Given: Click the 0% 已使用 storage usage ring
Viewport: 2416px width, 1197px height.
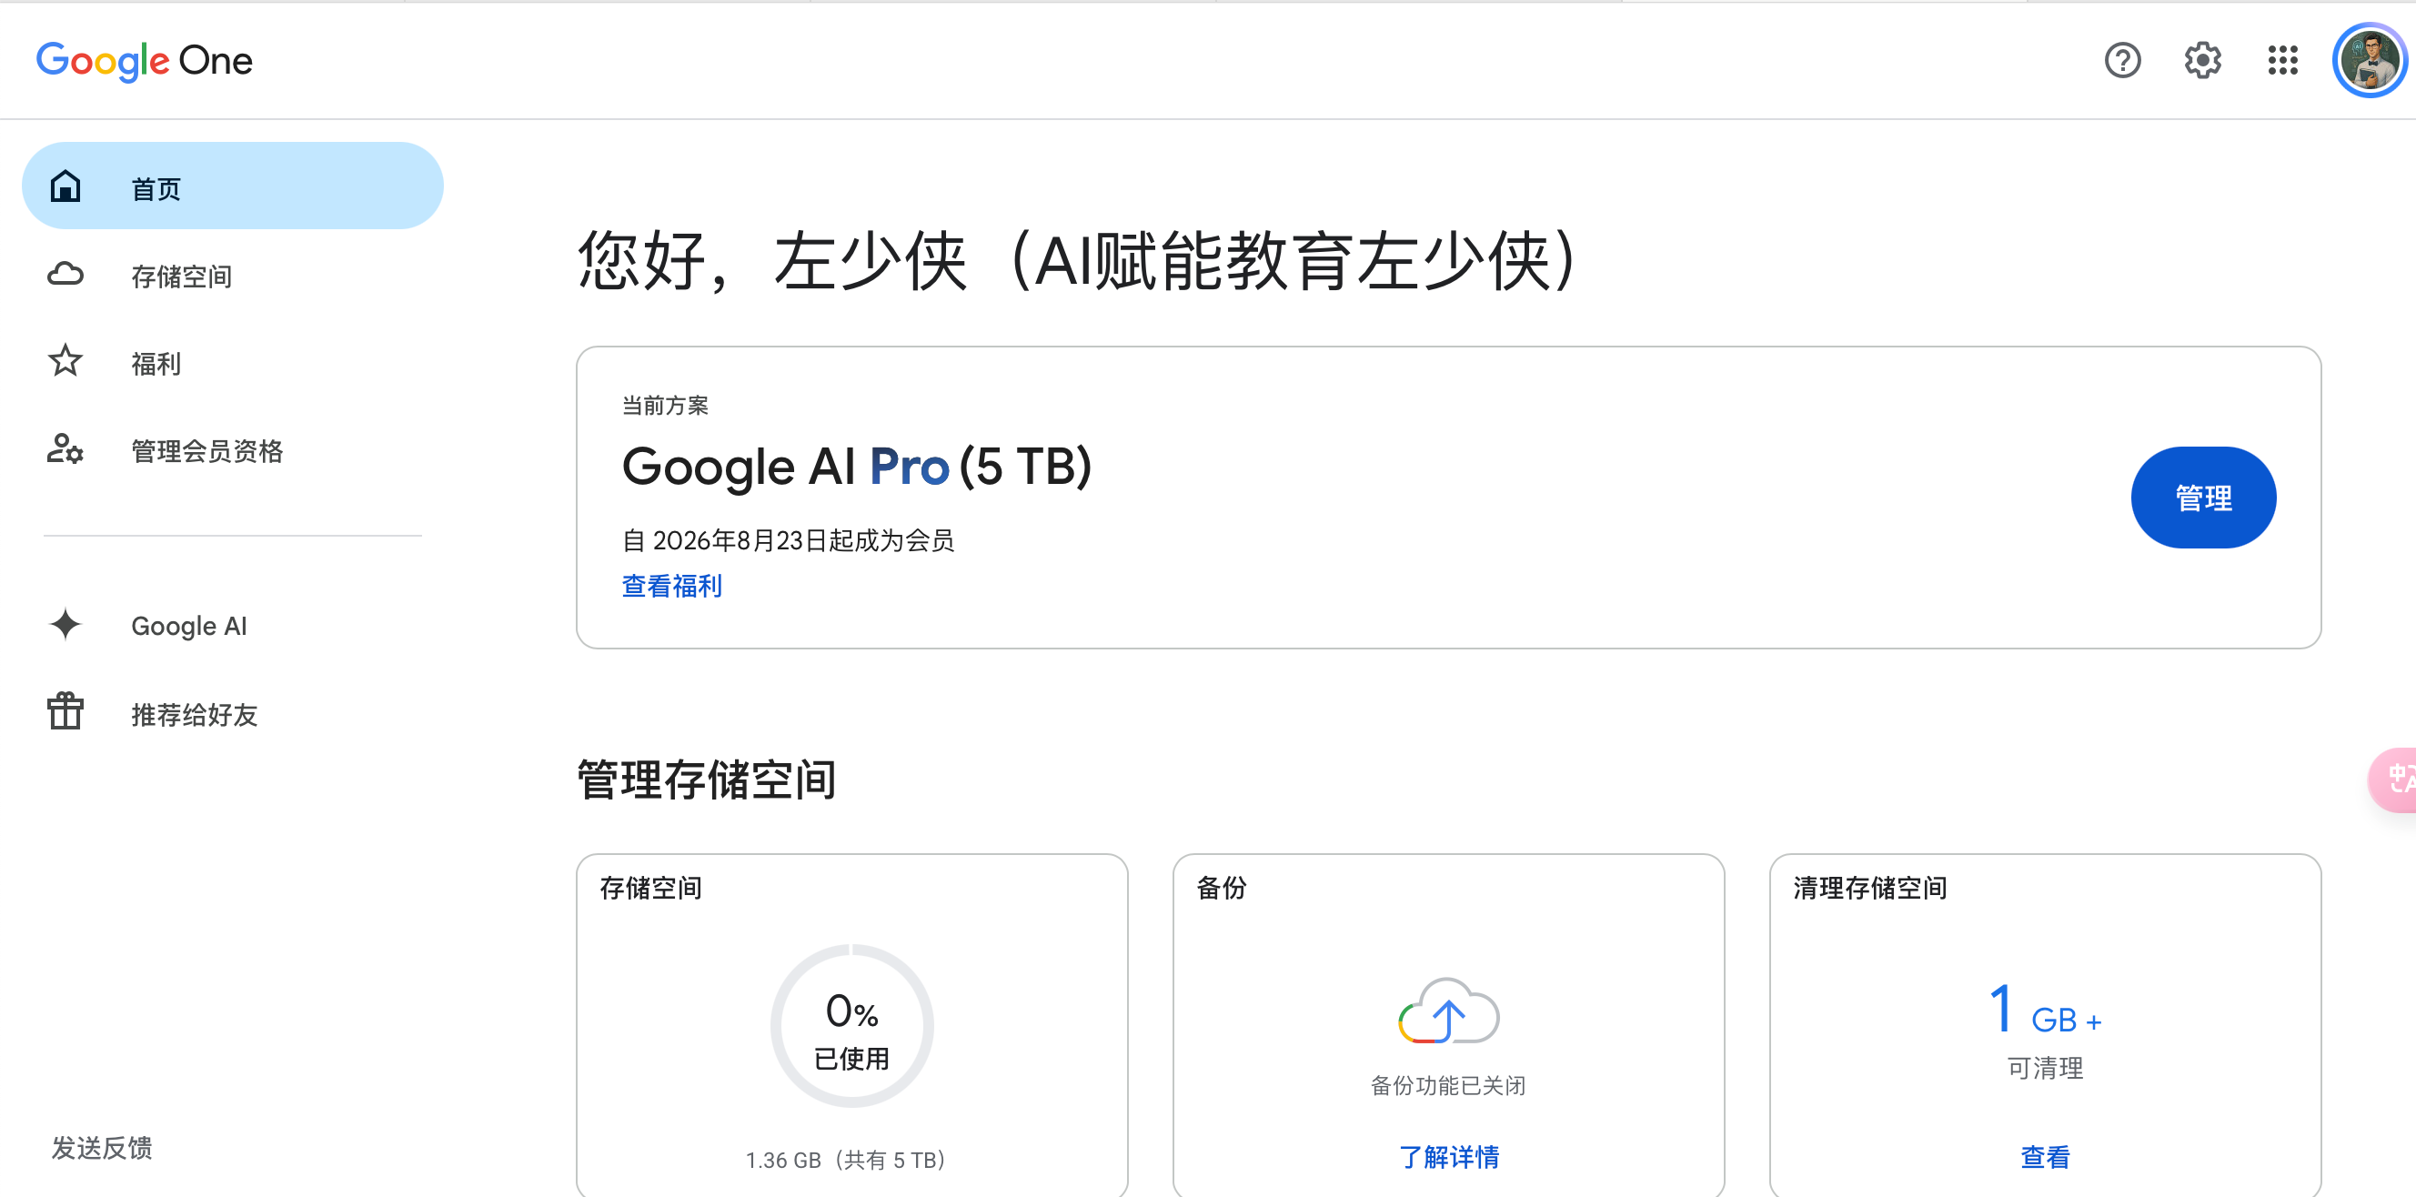Looking at the screenshot, I should point(851,1025).
